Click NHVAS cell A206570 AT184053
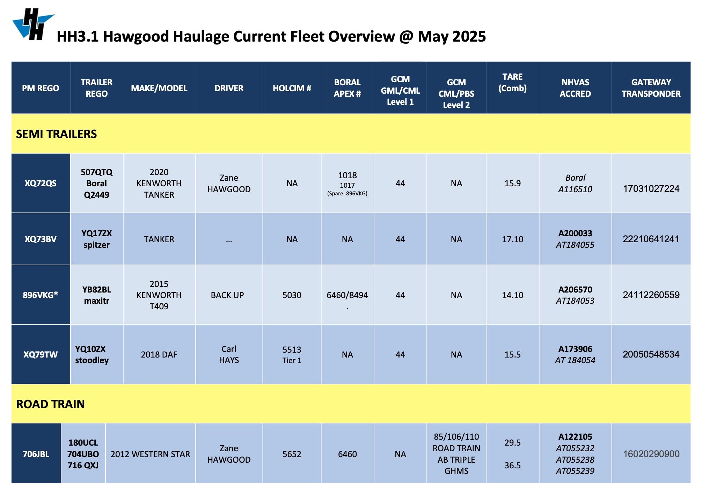The image size is (702, 483). (575, 295)
